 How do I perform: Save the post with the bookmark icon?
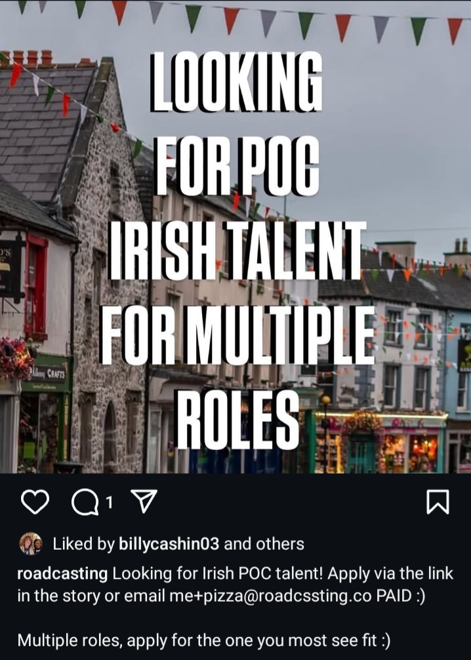pos(438,502)
